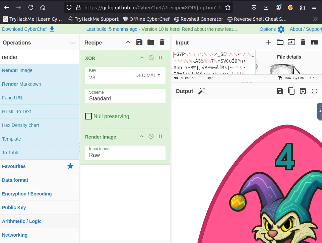The width and height of the screenshot is (322, 243).
Task: Add a new input tab
Action: 268,42
